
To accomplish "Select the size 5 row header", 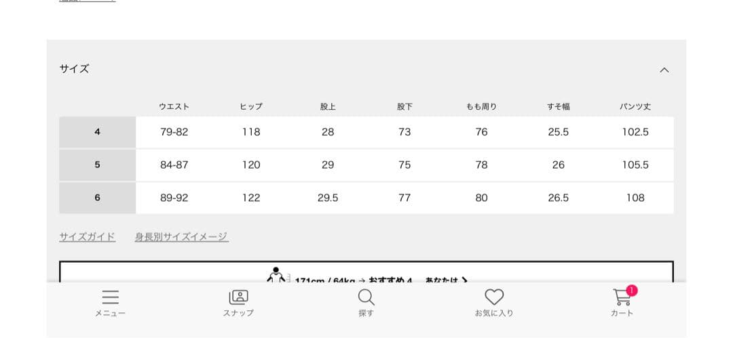I will [97, 165].
